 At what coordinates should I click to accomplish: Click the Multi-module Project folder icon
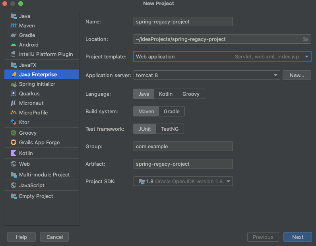[14, 175]
